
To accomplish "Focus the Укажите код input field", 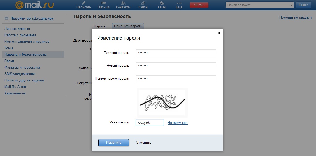I will point(150,122).
